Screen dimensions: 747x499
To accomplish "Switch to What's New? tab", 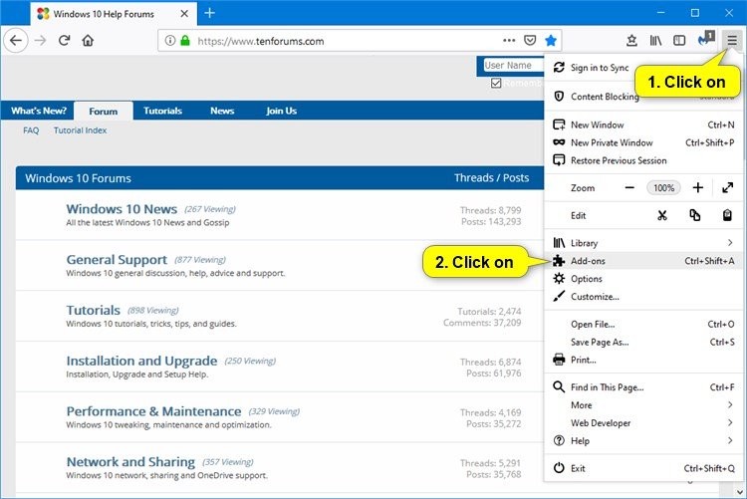I will tap(39, 111).
